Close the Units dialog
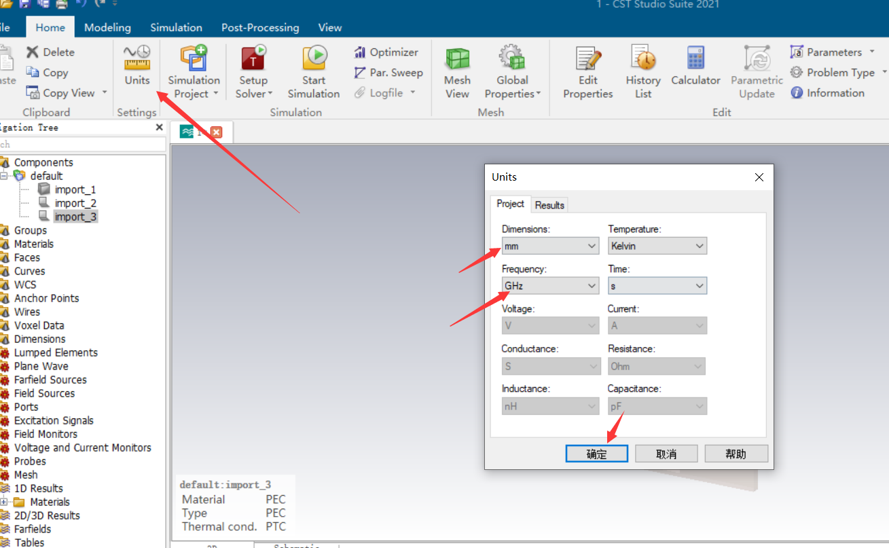Image resolution: width=889 pixels, height=548 pixels. coord(759,177)
